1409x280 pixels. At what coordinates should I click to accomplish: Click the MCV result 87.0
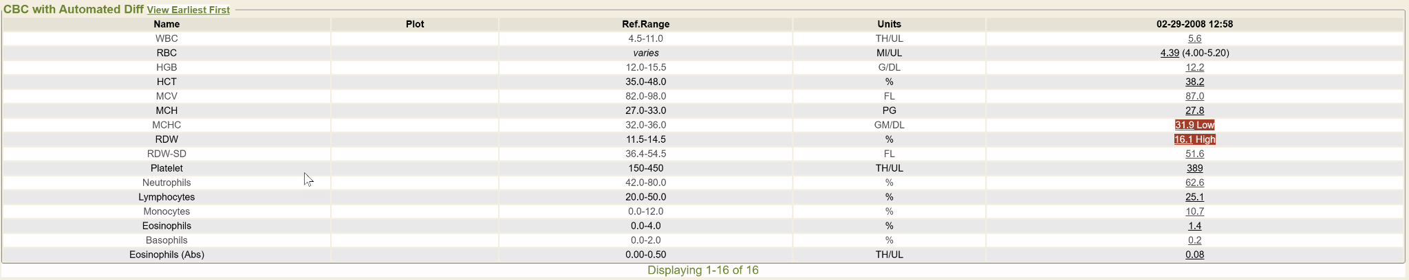pos(1194,96)
